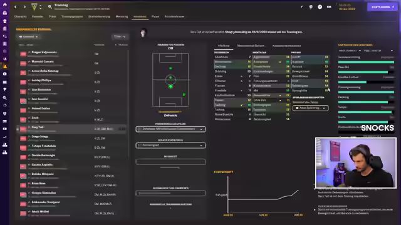The width and height of the screenshot is (401, 225).
Task: Click the Tackling attribute row
Action: [232, 105]
